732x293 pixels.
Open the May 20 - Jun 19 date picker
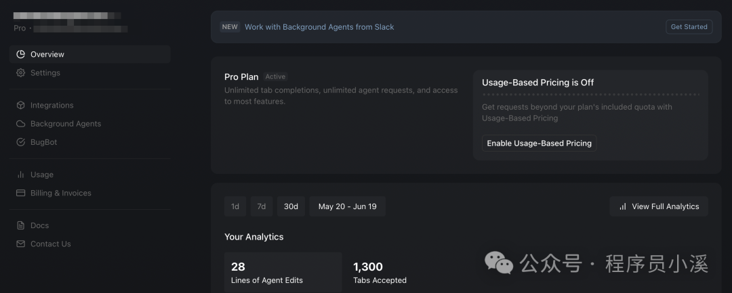click(347, 206)
